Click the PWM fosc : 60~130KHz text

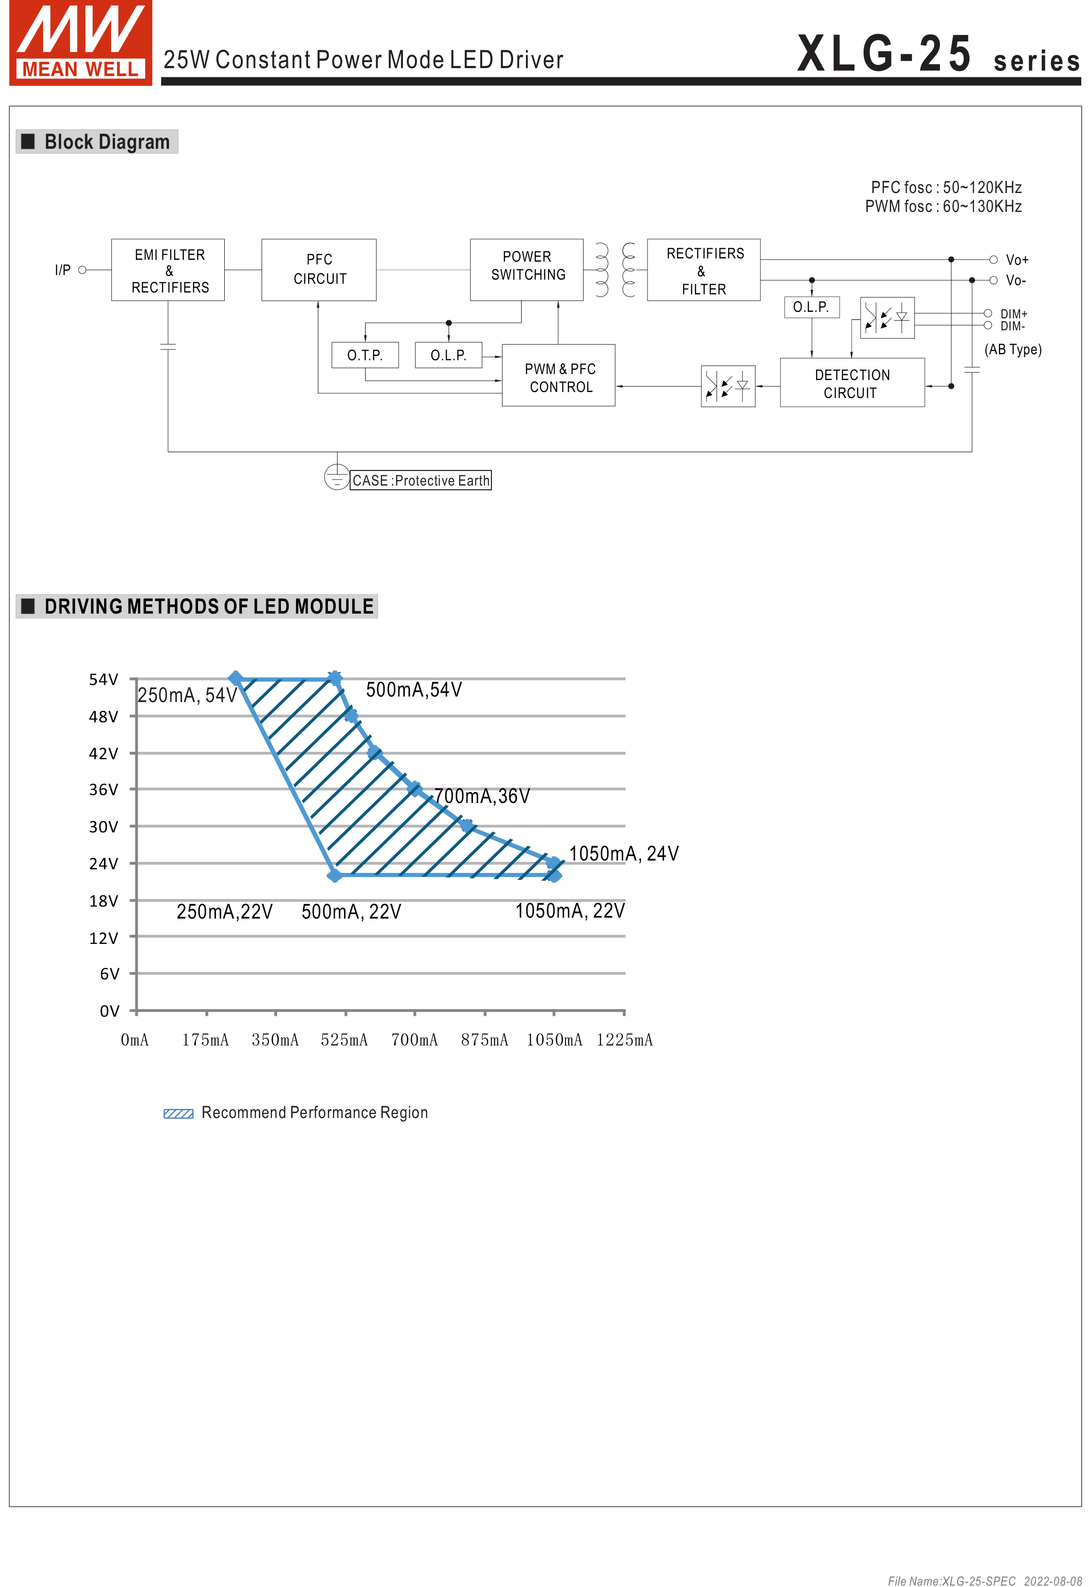point(943,206)
